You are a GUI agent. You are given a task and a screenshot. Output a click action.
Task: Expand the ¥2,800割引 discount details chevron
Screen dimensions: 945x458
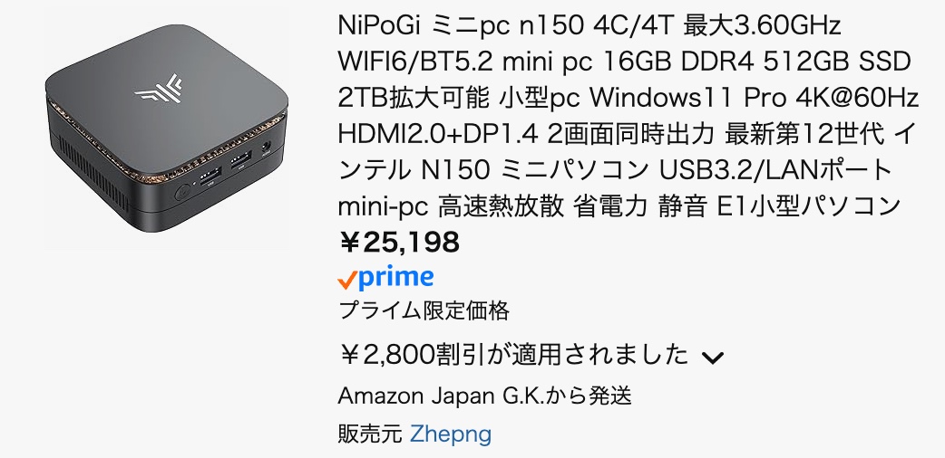point(712,358)
